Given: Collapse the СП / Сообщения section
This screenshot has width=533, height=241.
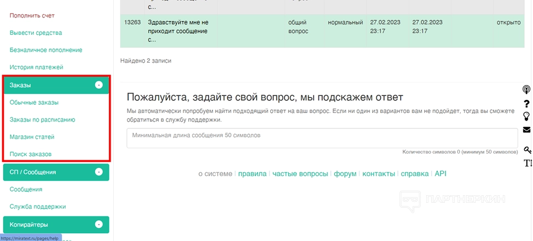Looking at the screenshot, I should click(x=99, y=172).
